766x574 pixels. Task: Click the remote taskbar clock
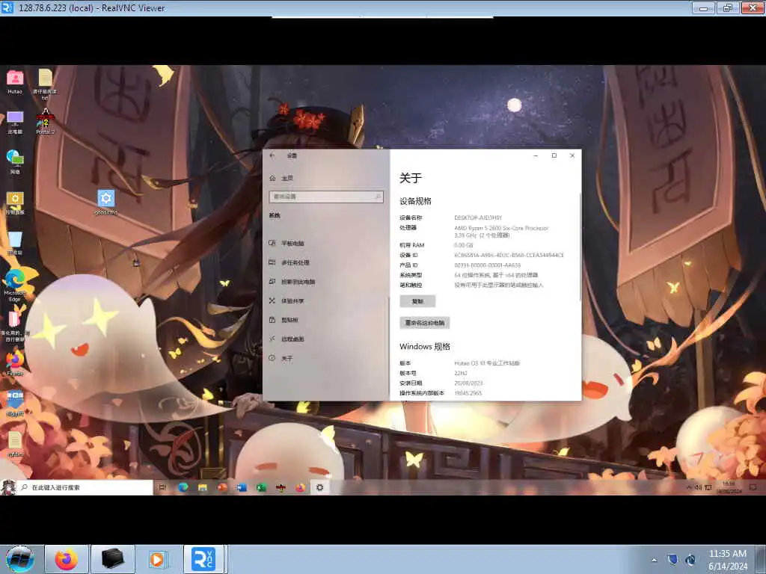tap(729, 487)
